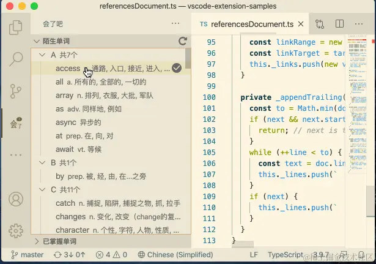This screenshot has height=264, width=376.
Task: Select the word changes in list
Action: click(x=111, y=217)
